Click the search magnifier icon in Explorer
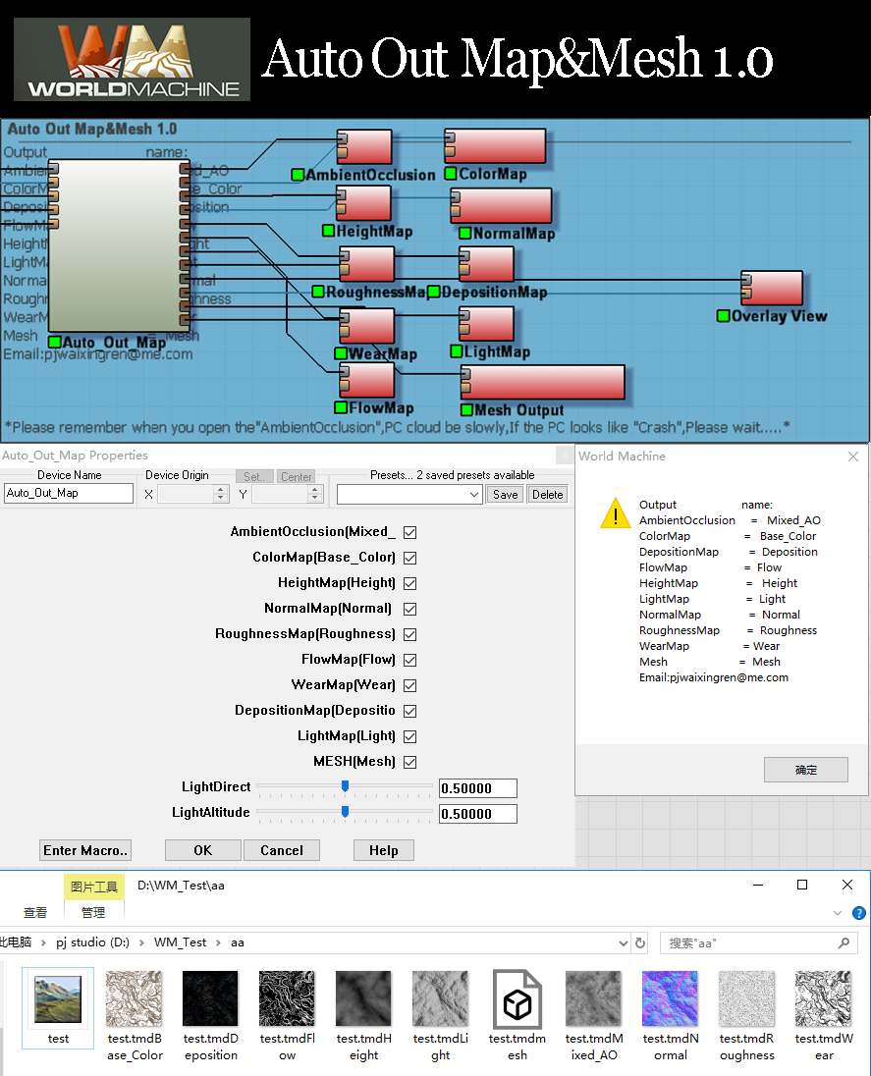 [844, 942]
